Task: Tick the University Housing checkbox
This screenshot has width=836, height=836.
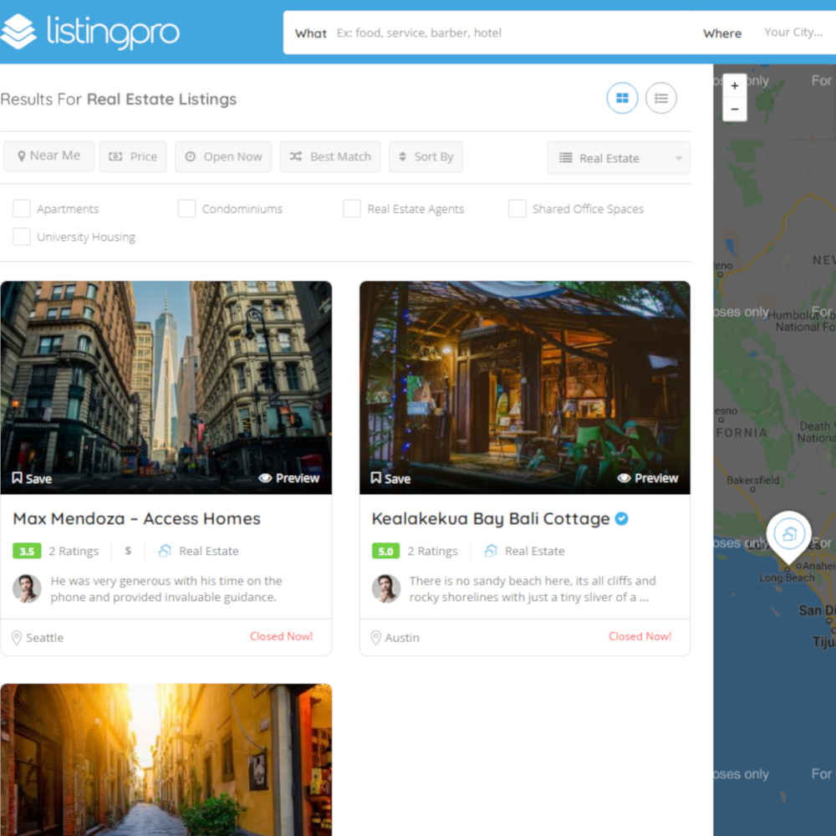Action: click(x=22, y=237)
